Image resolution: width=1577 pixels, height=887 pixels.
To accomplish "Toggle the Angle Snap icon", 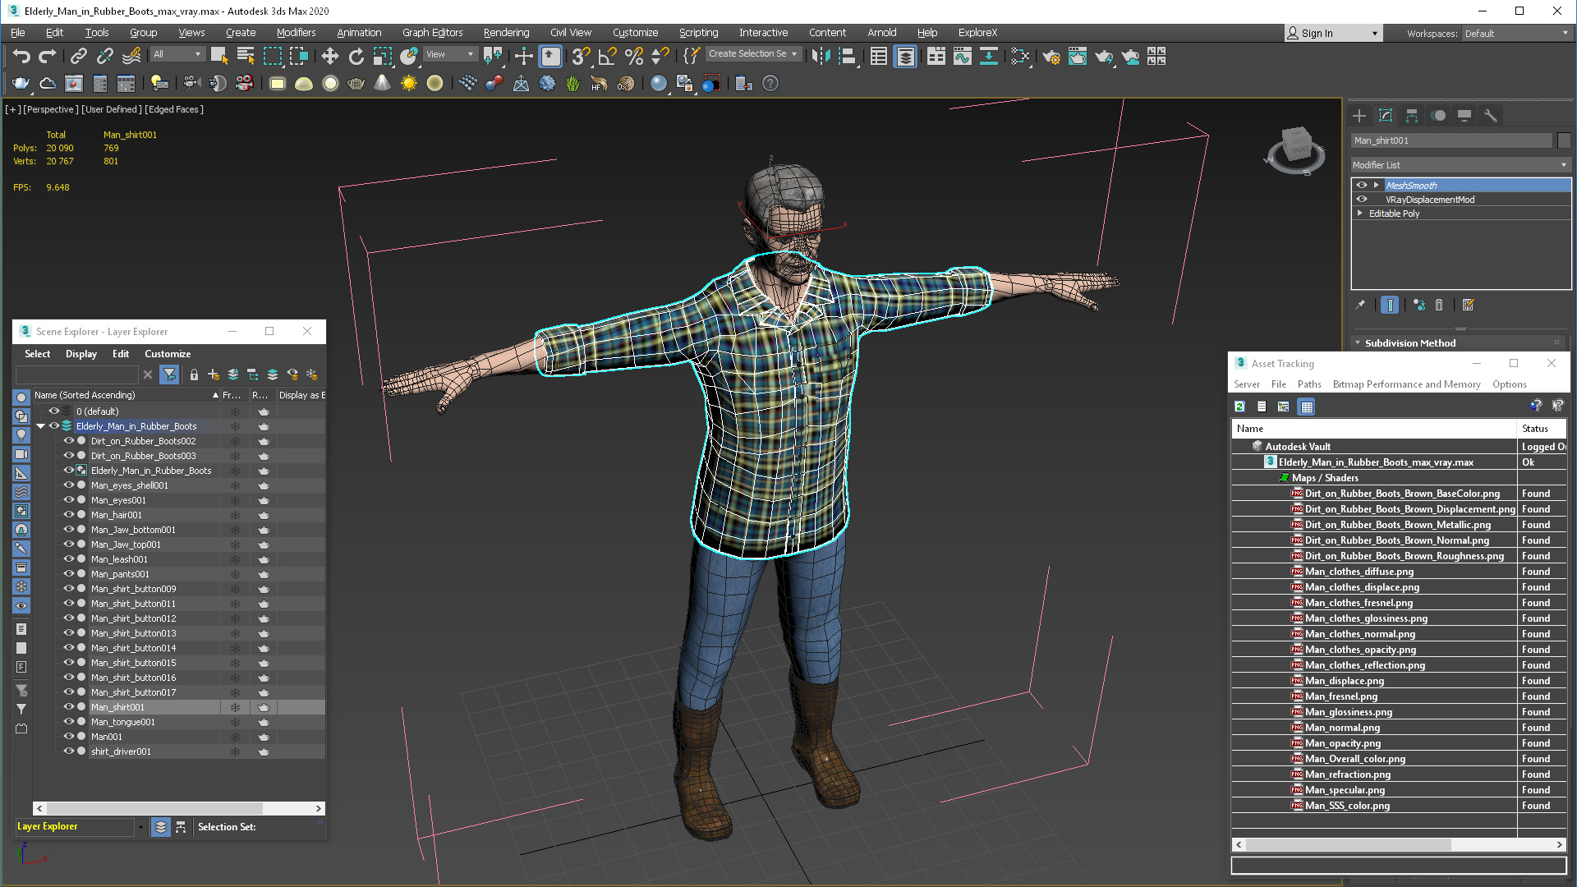I will (607, 56).
